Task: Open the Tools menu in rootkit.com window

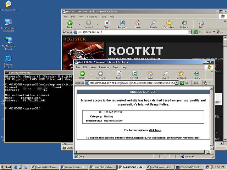Action: pyautogui.click(x=103, y=17)
